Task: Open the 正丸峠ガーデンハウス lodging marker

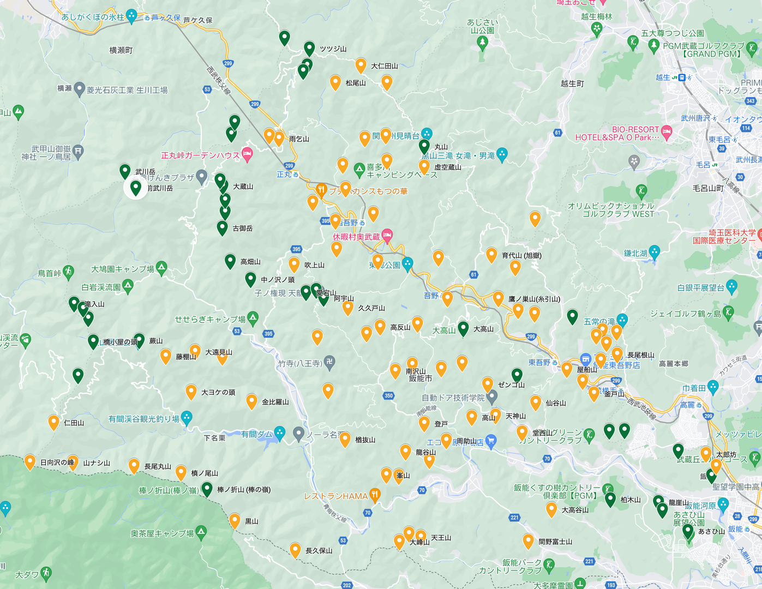Action: click(x=247, y=154)
